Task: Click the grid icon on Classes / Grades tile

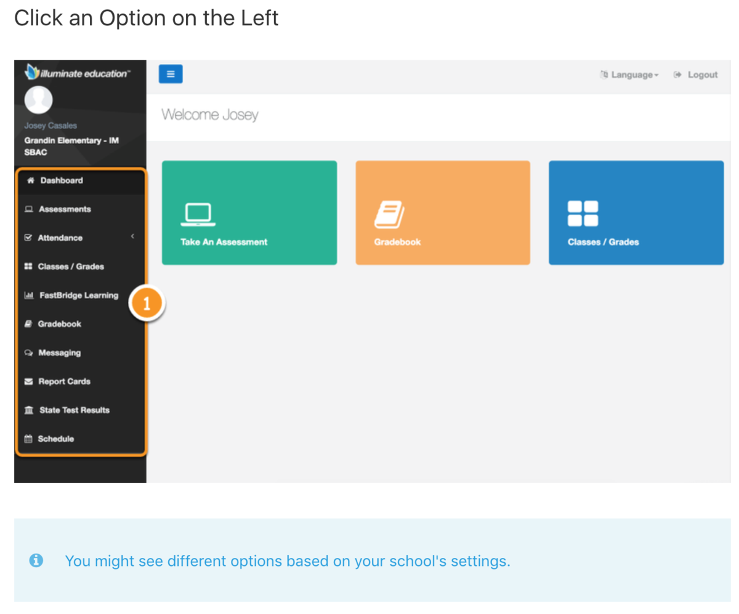Action: (583, 214)
